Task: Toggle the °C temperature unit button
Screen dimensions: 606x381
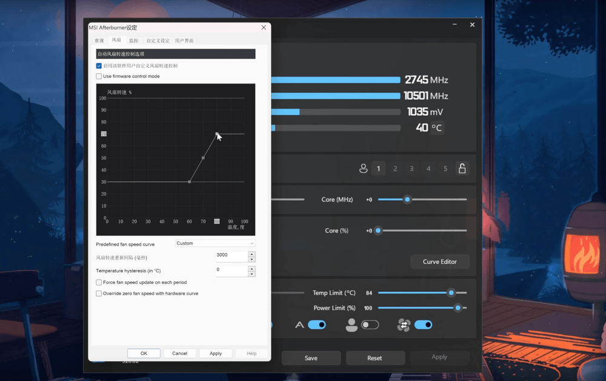Action: (x=437, y=128)
